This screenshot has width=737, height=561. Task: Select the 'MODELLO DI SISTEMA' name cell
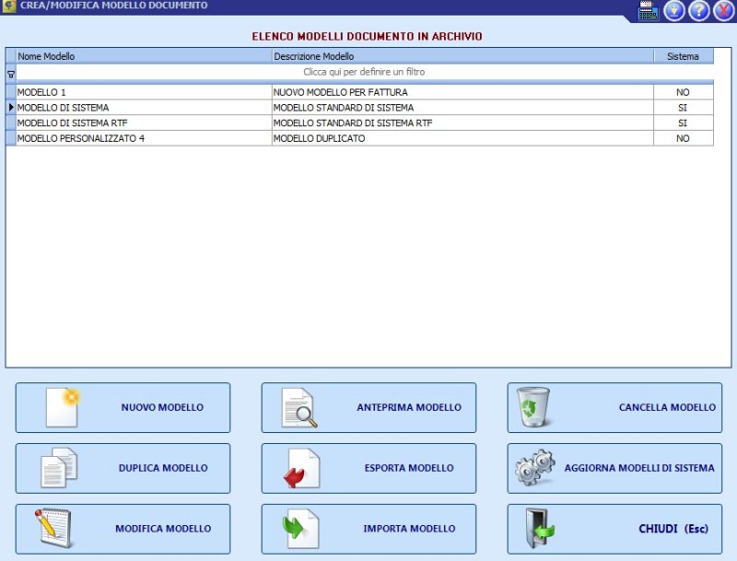click(144, 108)
